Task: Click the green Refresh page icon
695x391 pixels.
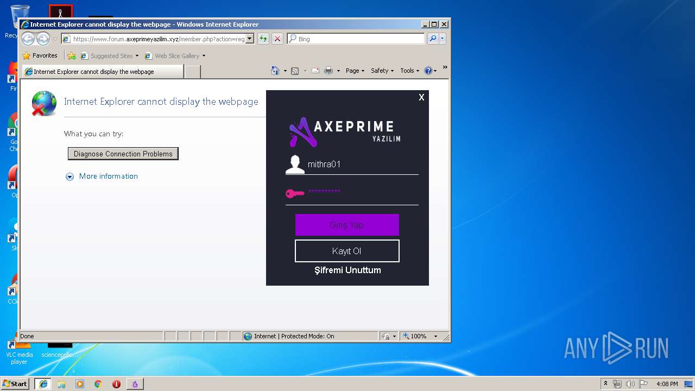Action: coord(263,39)
